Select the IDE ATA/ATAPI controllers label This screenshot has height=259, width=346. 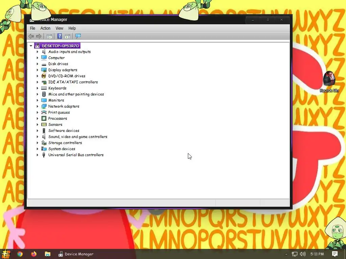pyautogui.click(x=73, y=82)
